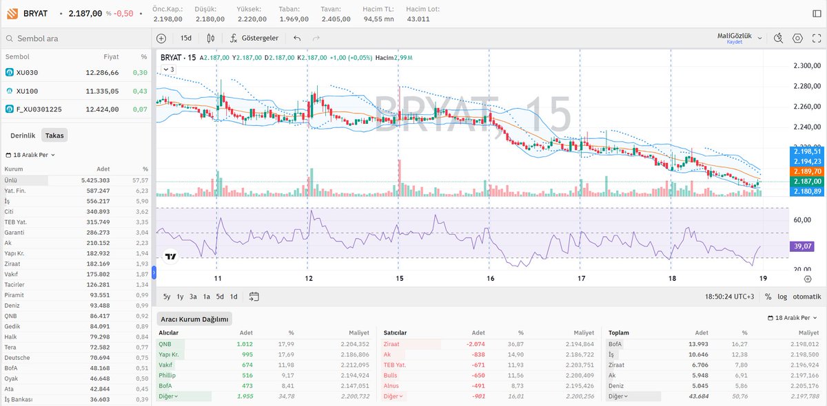Open the left panel 18 Aralık Per date picker
827x406 pixels.
(30, 155)
